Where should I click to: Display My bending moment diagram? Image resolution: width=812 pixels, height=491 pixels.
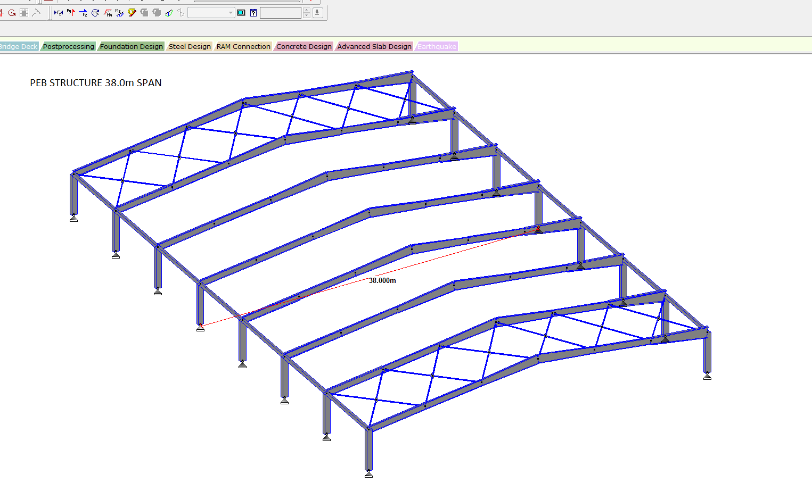pos(108,13)
